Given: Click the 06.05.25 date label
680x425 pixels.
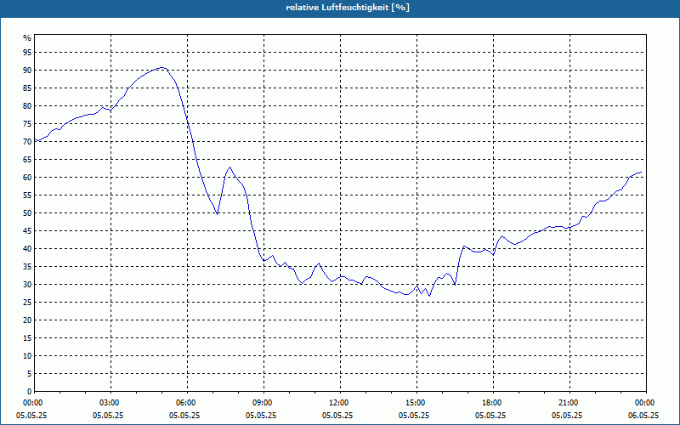Looking at the screenshot, I should [x=643, y=416].
